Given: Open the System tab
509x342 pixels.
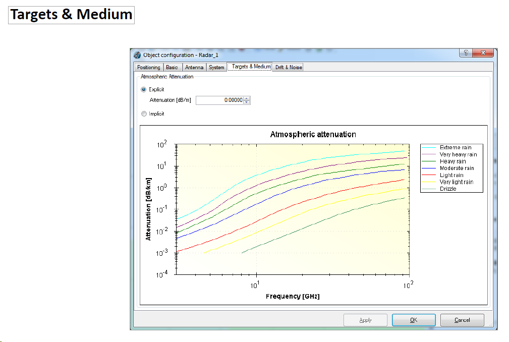Looking at the screenshot, I should [216, 67].
